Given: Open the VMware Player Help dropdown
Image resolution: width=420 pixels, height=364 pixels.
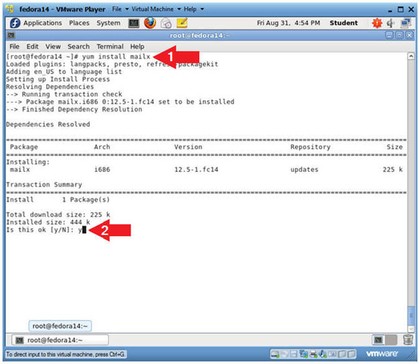Looking at the screenshot, I should tap(194, 9).
